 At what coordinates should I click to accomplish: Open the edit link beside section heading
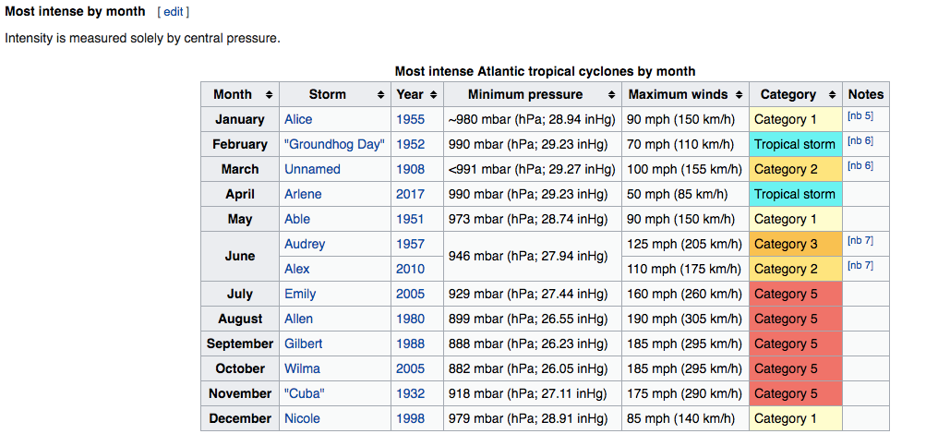[173, 12]
